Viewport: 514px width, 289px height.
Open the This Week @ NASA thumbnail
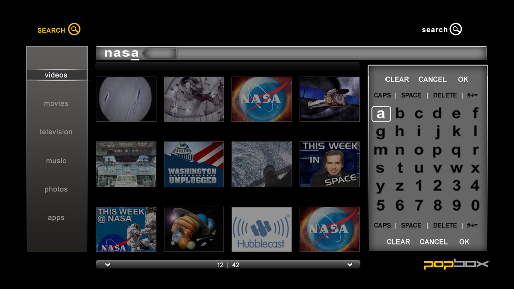[126, 229]
